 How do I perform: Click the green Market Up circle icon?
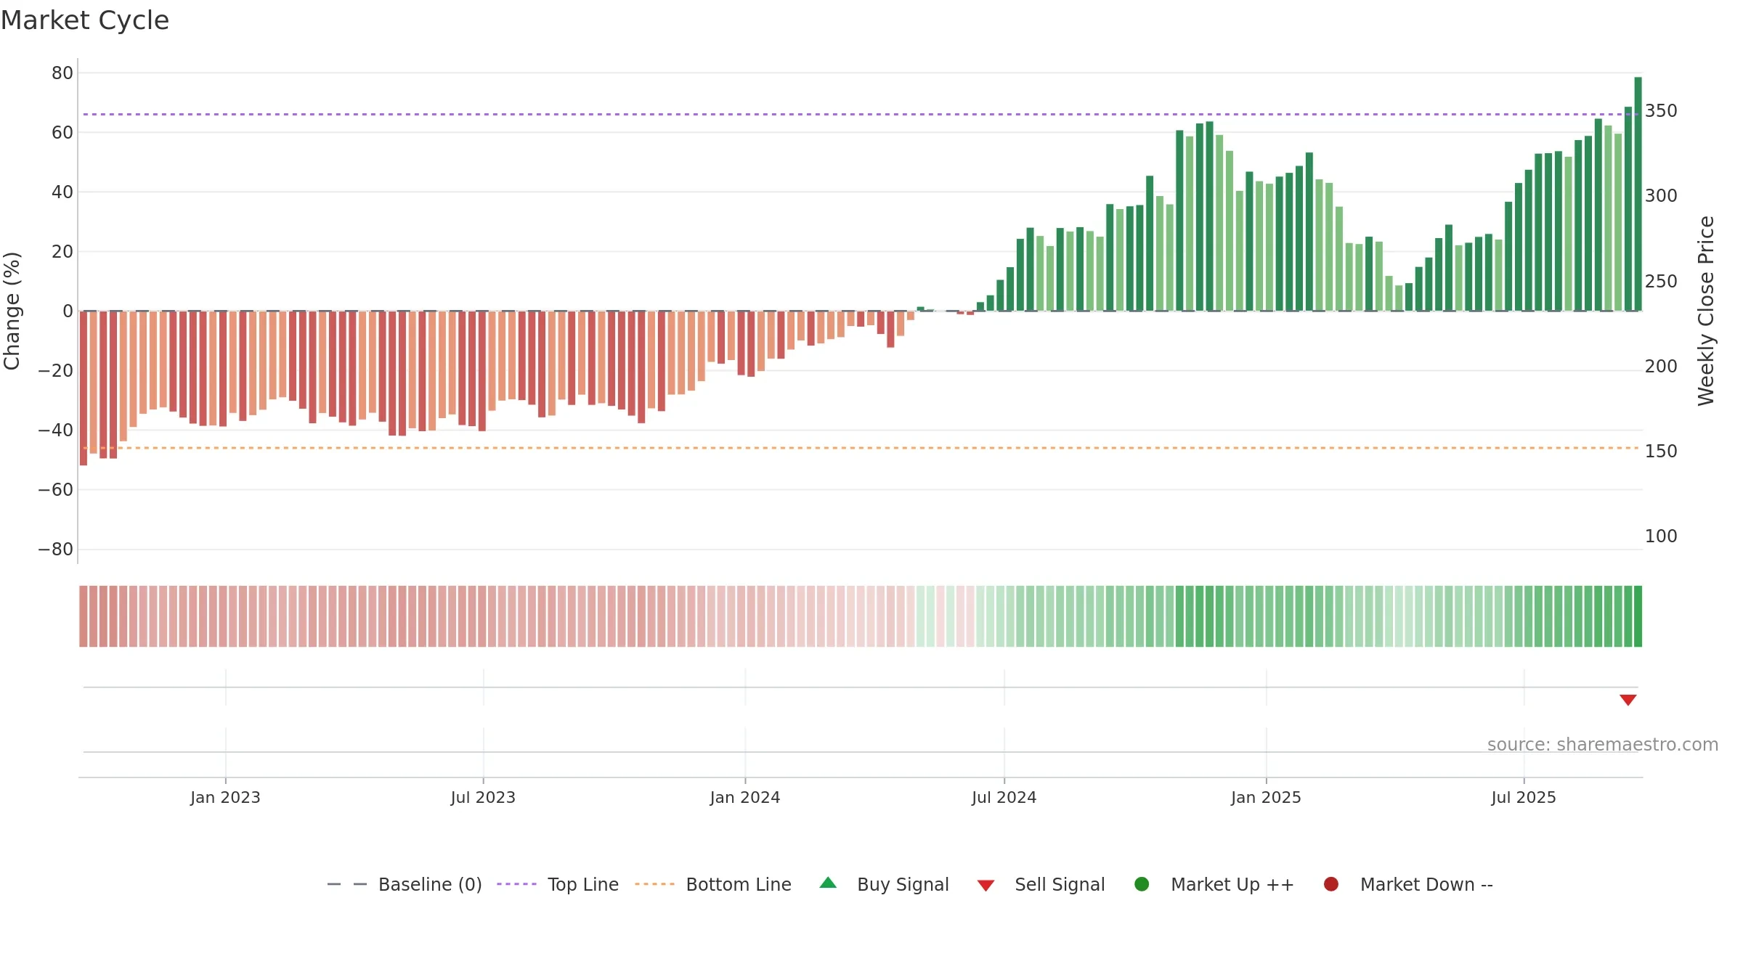coord(1142,884)
